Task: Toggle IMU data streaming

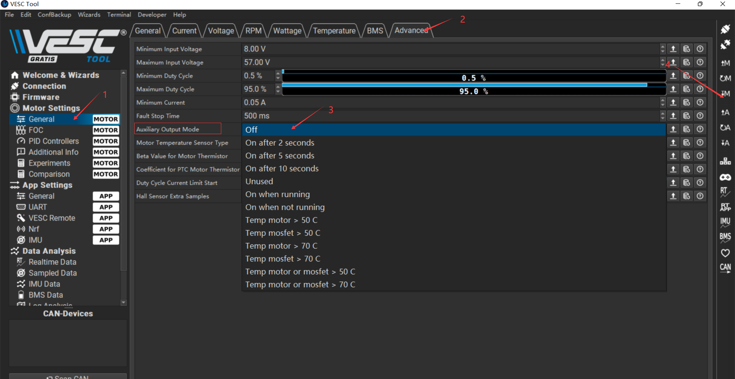Action: pyautogui.click(x=725, y=222)
